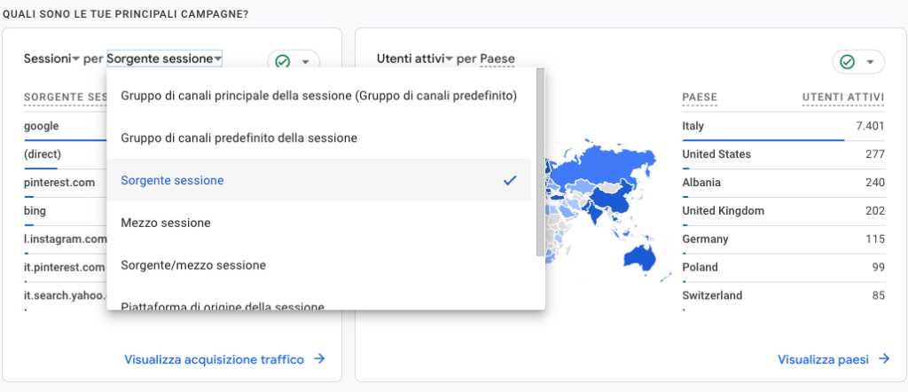Click arrow icon next to Visualizza paesi

[x=883, y=359]
